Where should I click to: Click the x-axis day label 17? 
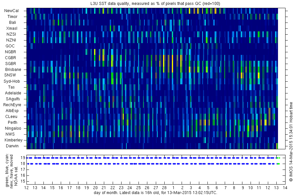[x=69, y=188]
